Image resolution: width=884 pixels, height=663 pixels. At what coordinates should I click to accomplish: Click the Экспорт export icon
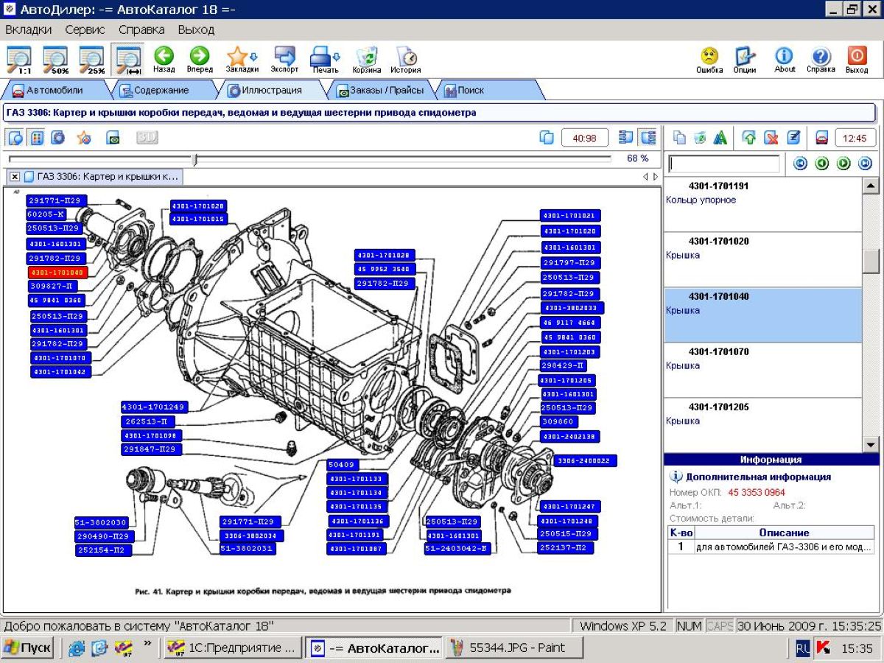[284, 60]
